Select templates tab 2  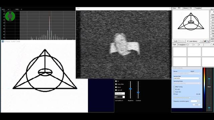[189, 45]
